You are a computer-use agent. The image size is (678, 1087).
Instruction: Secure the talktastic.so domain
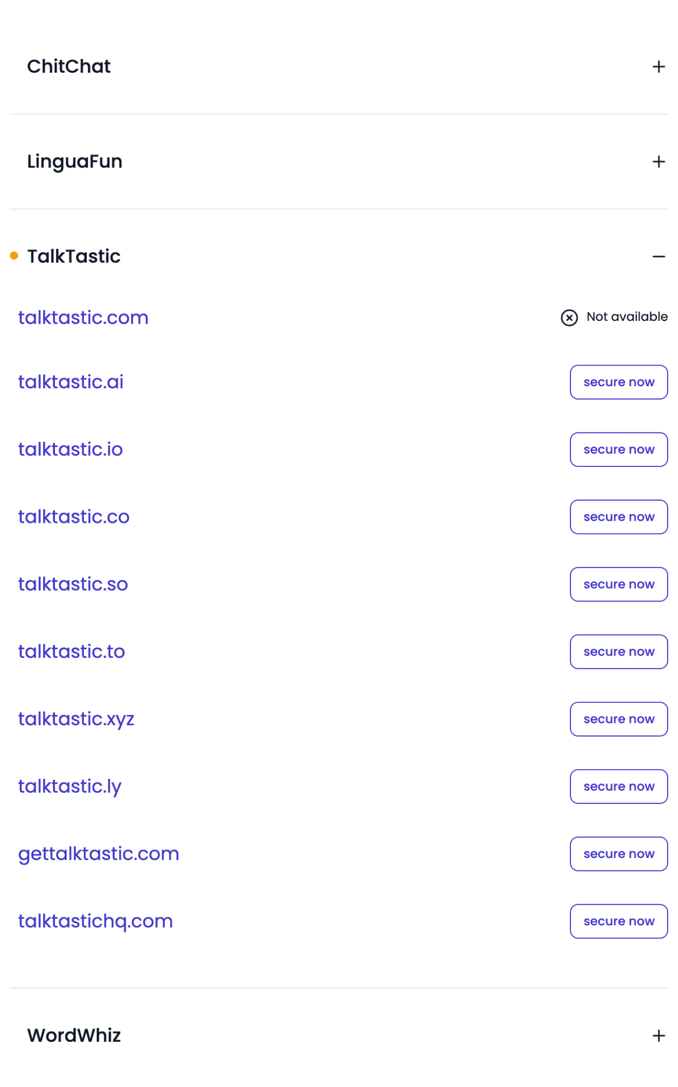tap(619, 584)
